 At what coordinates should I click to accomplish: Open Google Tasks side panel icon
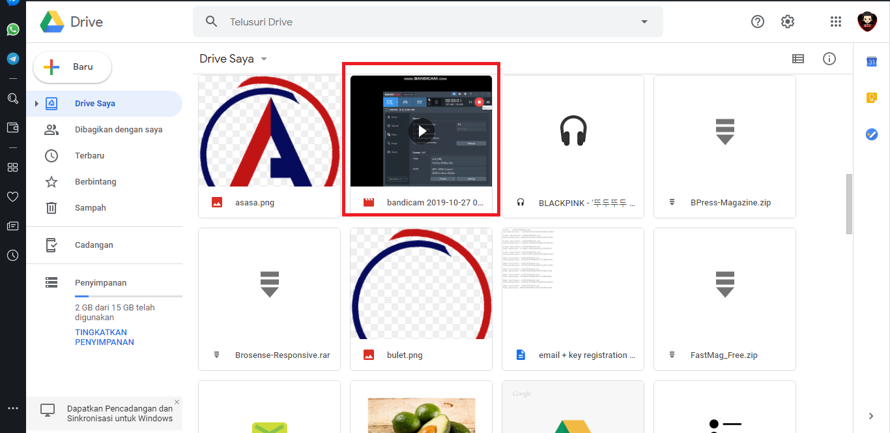tap(872, 134)
